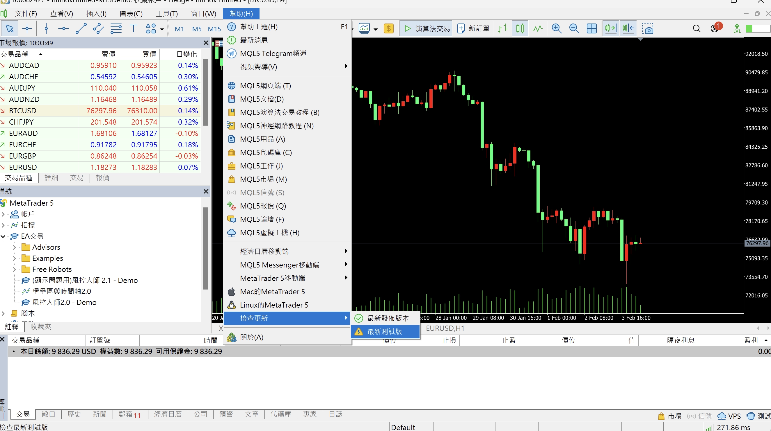Select the trendline drawing tool

[81, 29]
